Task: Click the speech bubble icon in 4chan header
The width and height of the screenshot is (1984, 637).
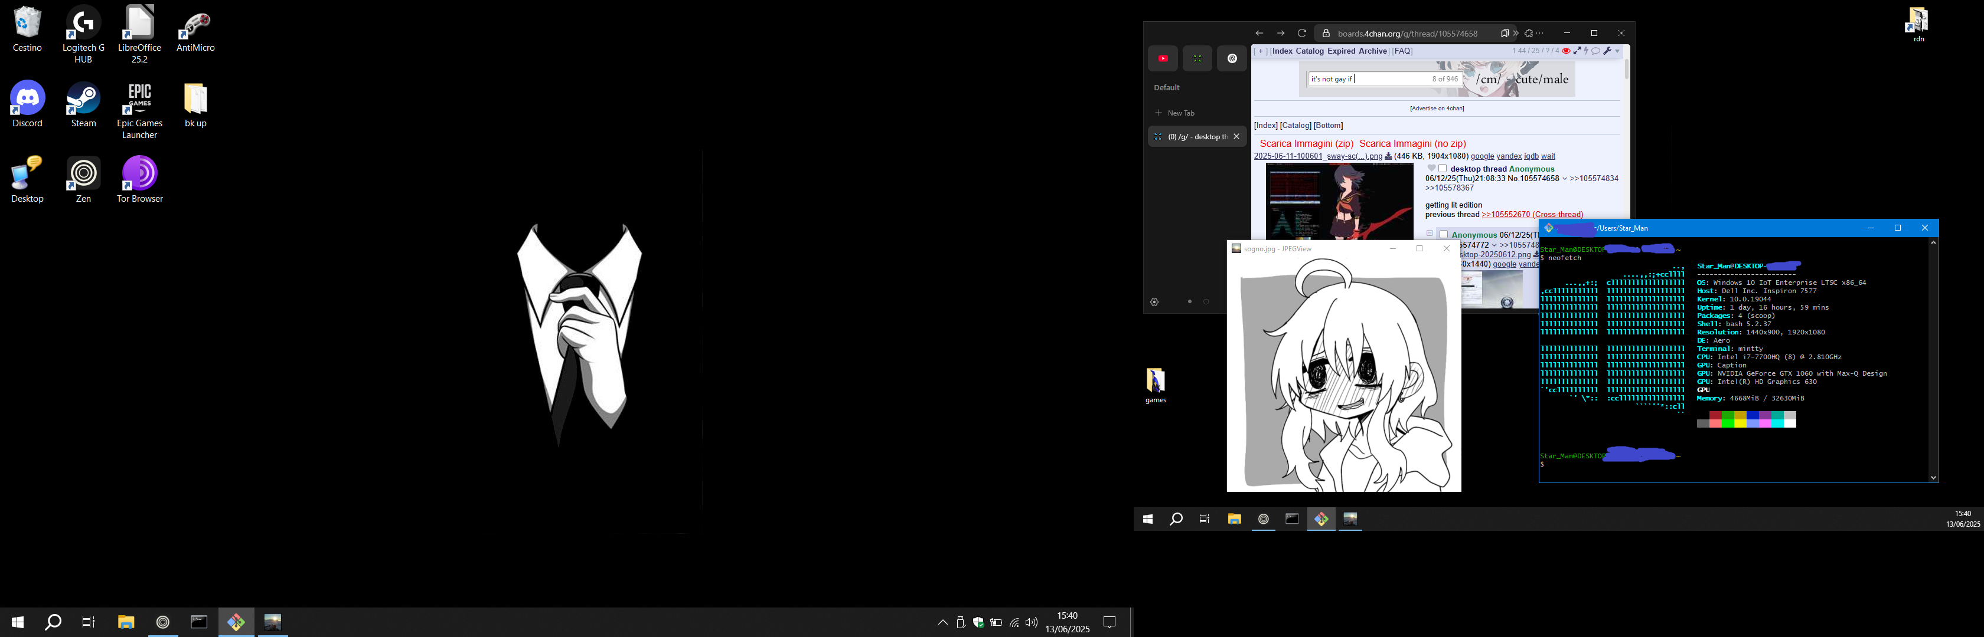Action: [x=1595, y=51]
